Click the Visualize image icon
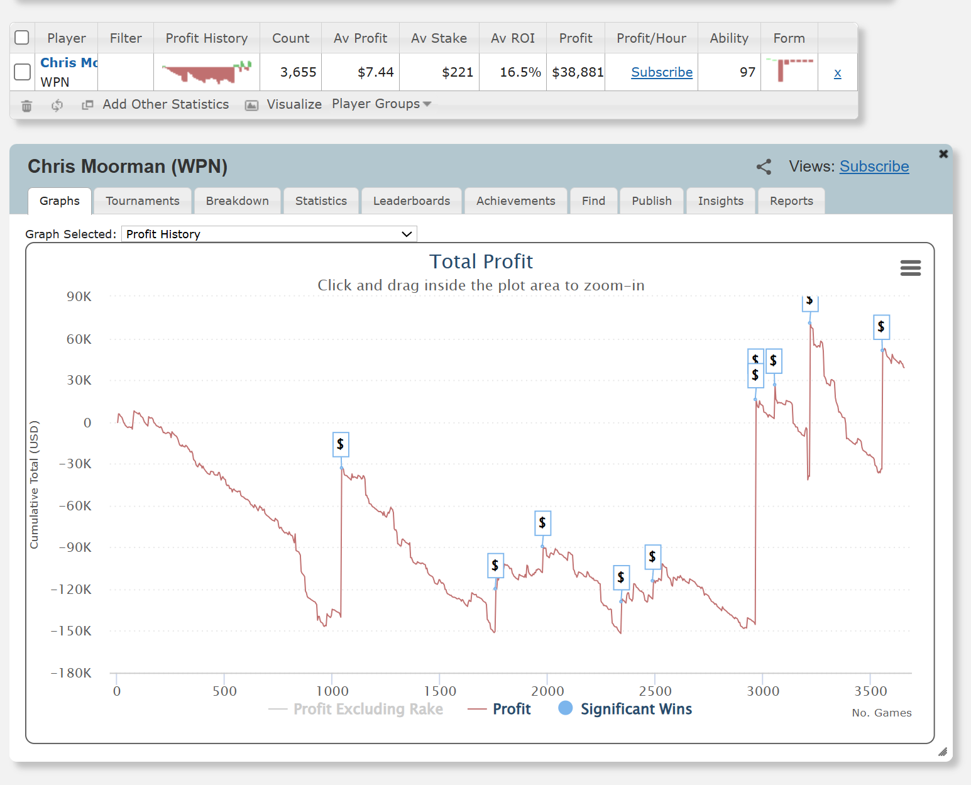The image size is (971, 785). pos(251,105)
